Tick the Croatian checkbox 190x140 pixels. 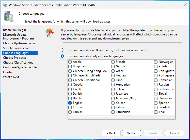pyautogui.click(x=70, y=85)
